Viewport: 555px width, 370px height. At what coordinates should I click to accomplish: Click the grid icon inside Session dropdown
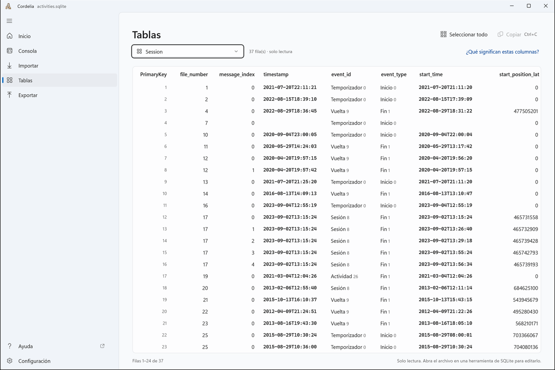pos(139,52)
